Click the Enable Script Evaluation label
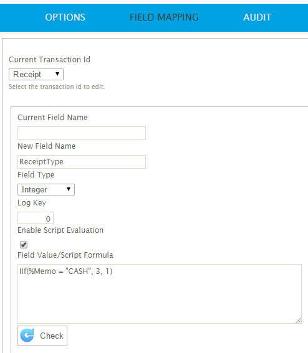This screenshot has height=353, width=308. click(x=60, y=230)
